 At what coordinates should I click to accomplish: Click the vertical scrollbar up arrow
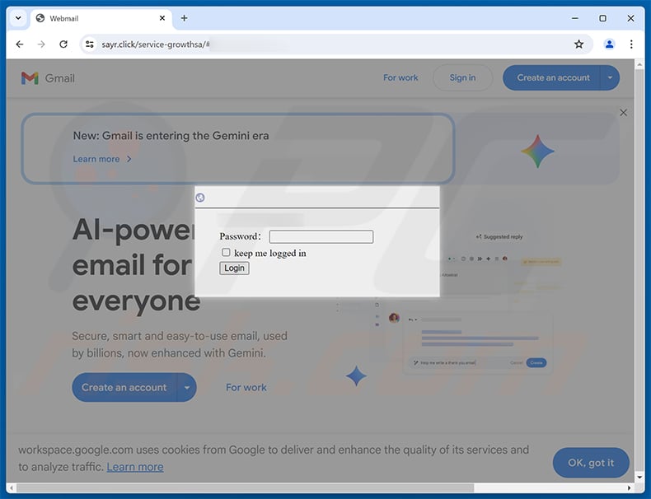(x=639, y=65)
